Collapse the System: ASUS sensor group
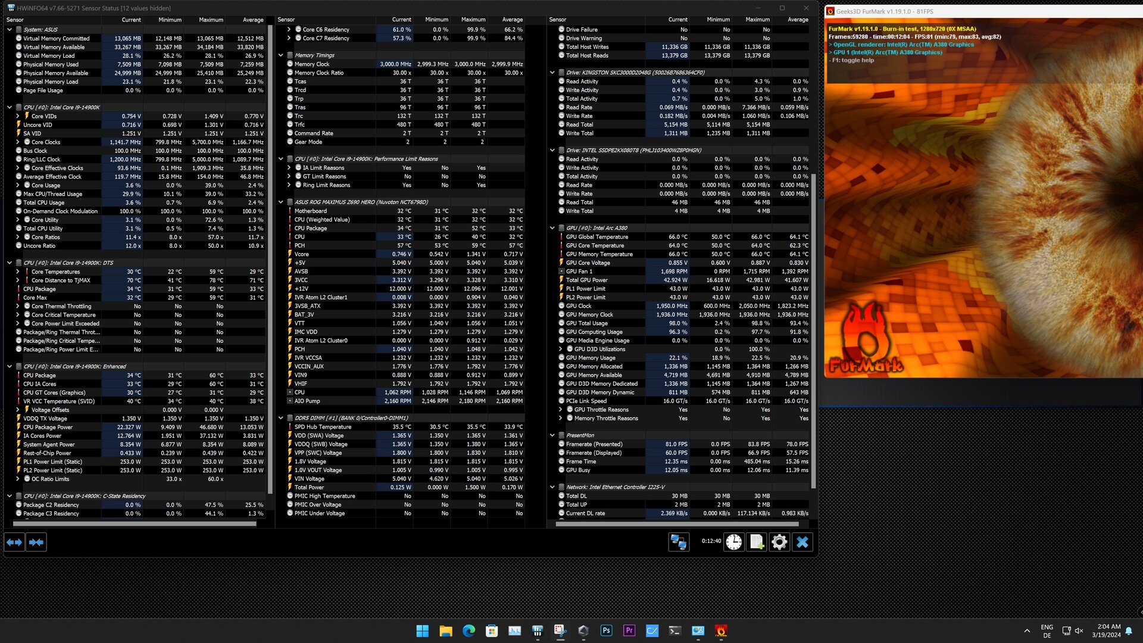Viewport: 1143px width, 643px height. click(10, 29)
